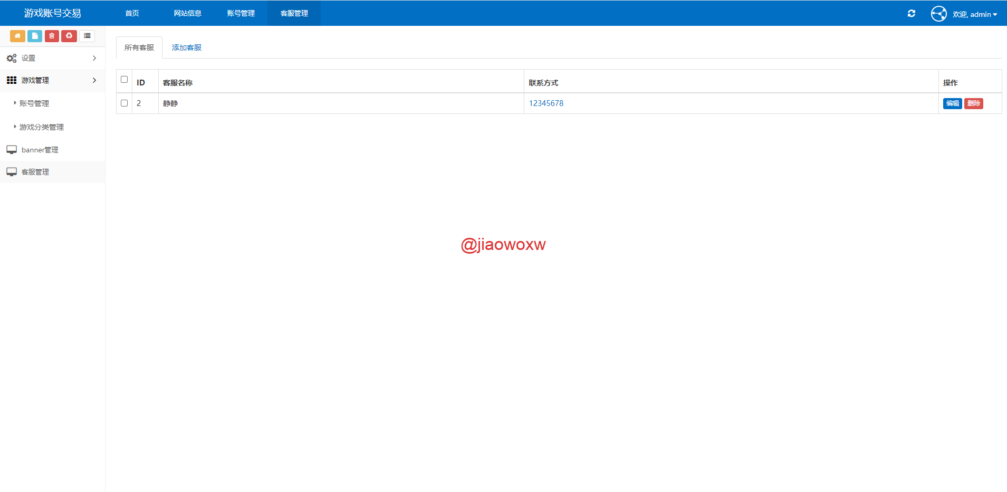Click the white list shortcut icon
Screen dimensions: 1007x492
pos(87,36)
